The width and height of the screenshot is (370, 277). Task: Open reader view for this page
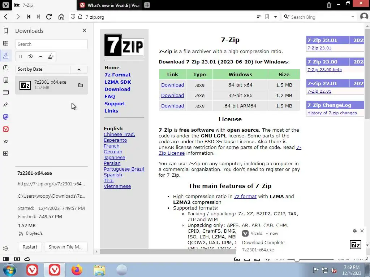pos(259,17)
